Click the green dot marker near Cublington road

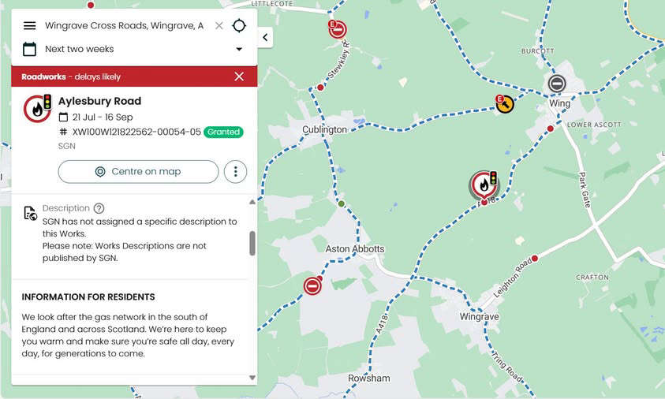(x=342, y=204)
